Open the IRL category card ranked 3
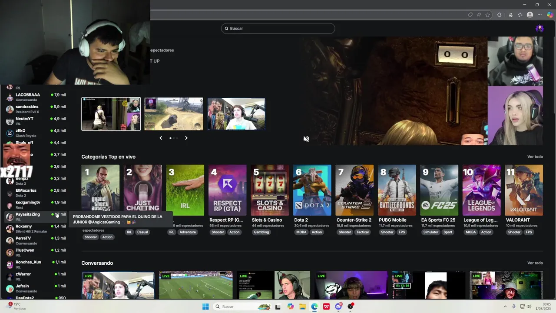556x313 pixels. coord(185,190)
